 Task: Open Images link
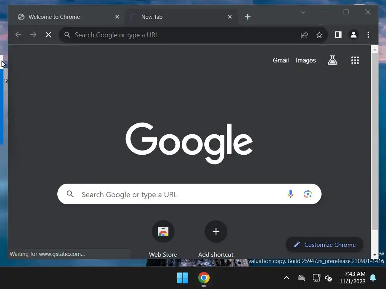click(x=306, y=60)
